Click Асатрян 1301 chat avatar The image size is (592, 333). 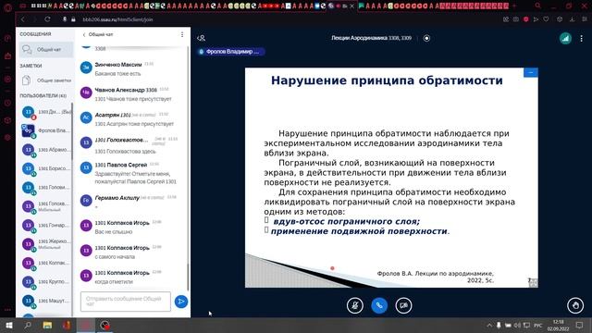[x=86, y=117]
